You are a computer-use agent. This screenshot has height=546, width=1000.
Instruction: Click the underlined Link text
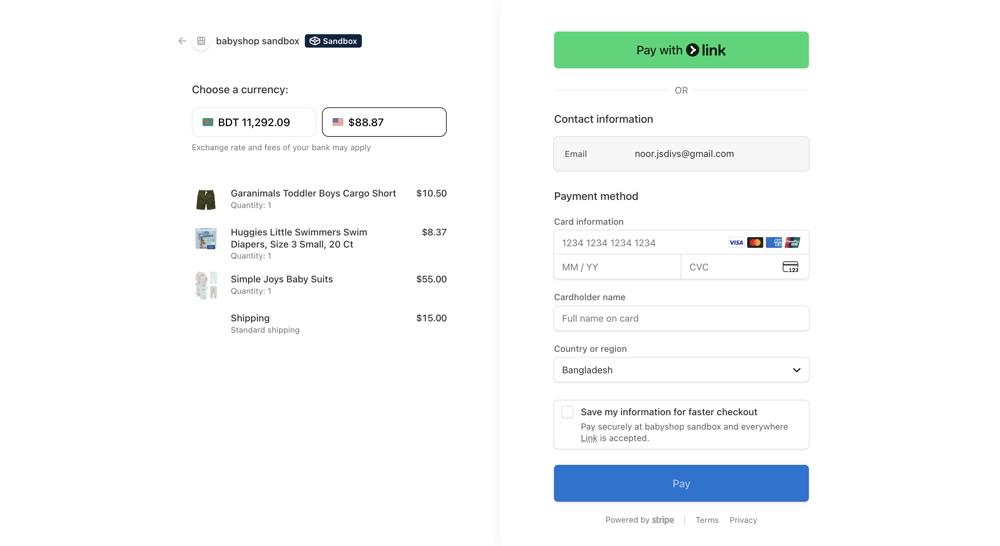[x=589, y=438]
